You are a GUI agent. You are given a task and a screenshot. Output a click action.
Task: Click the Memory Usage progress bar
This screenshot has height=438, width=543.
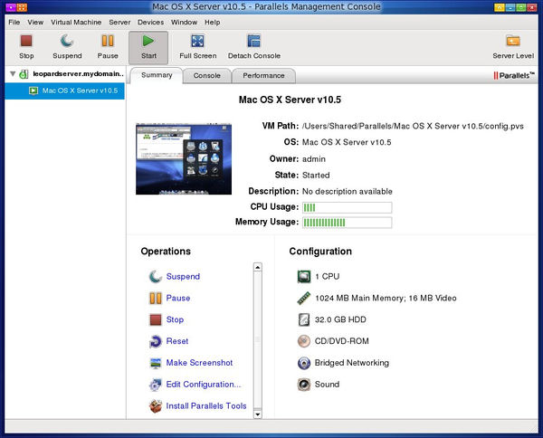tap(347, 223)
